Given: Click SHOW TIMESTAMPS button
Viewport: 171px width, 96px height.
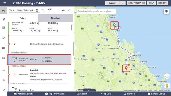Looking at the screenshot, I should (x=136, y=3).
